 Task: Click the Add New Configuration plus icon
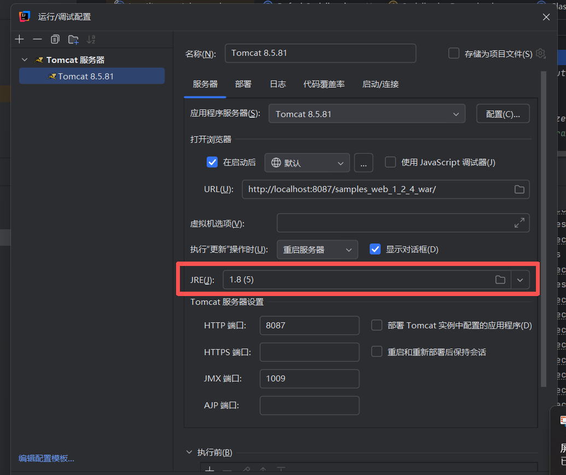[20, 39]
